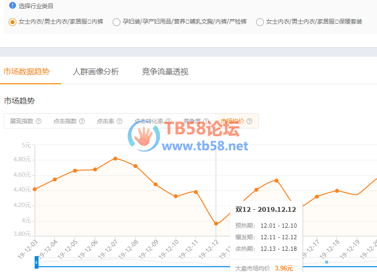Select the 孕妇装/孕产妇用品 category radio button
The height and width of the screenshot is (272, 377).
click(x=117, y=22)
